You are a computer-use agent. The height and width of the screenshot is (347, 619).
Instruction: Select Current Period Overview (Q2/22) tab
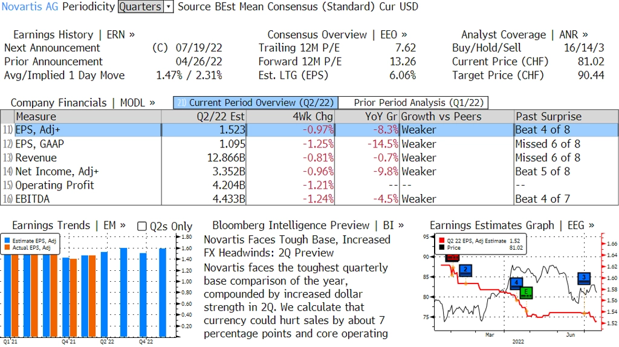pos(256,103)
